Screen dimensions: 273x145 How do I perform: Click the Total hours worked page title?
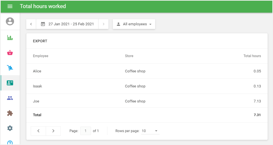pos(43,6)
